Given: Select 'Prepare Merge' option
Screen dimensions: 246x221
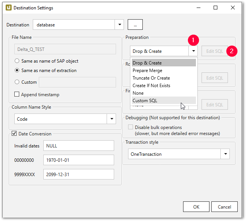Looking at the screenshot, I should pos(164,71).
